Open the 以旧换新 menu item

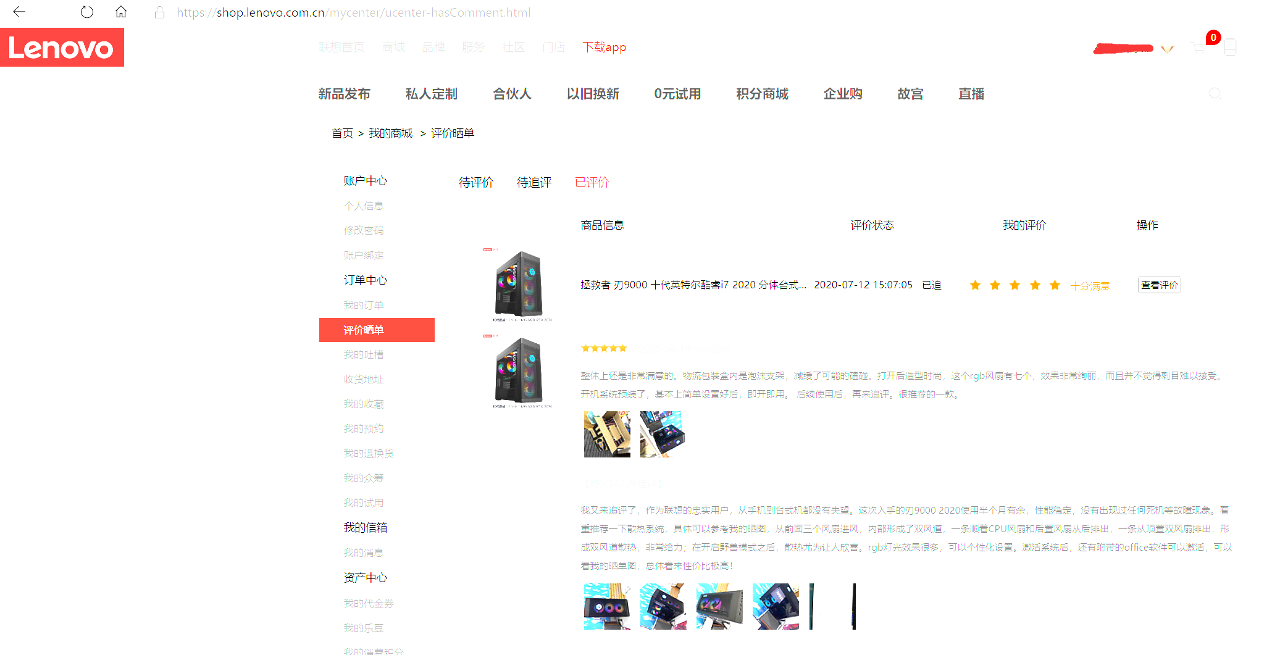[x=593, y=94]
